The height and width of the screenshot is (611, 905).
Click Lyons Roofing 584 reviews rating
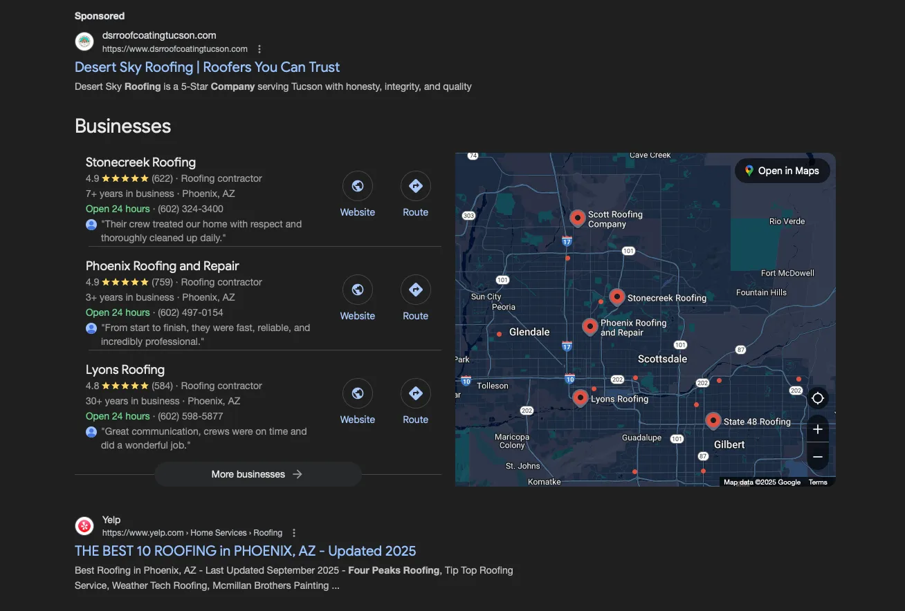(129, 386)
